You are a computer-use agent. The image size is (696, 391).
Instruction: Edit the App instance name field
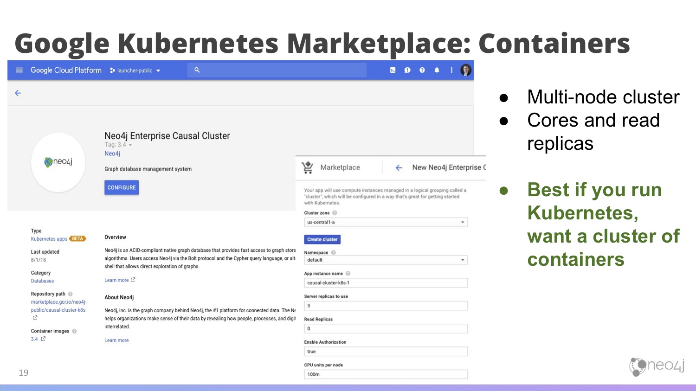pos(386,283)
